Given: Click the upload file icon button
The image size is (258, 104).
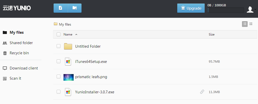Looking at the screenshot, I should (60, 8).
